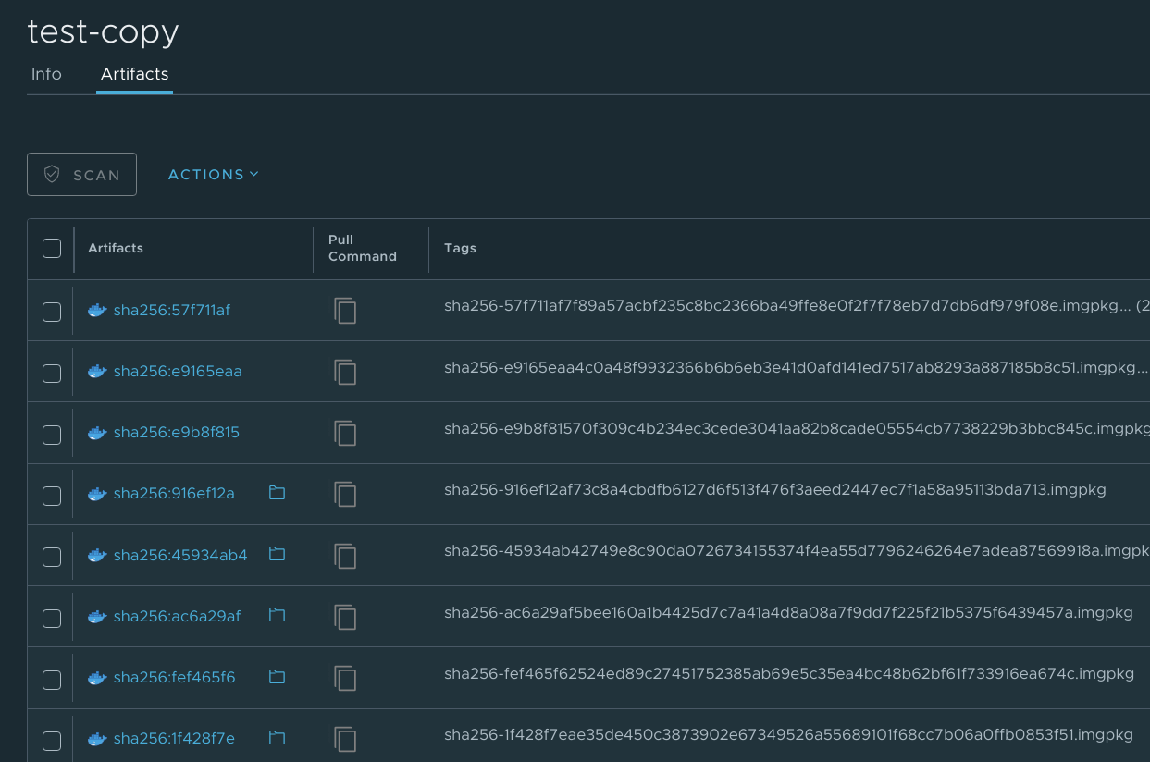Copy pull command for sha256:fef465f6

(345, 678)
